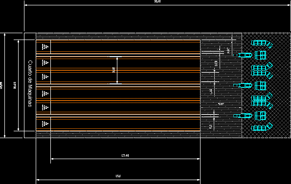Select the pin symbol in the bottommost lane
The image size is (291, 184).
(45, 124)
